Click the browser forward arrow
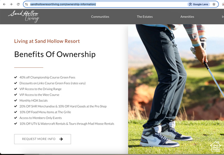Viewport: 224px width, 155px height. click(11, 4)
